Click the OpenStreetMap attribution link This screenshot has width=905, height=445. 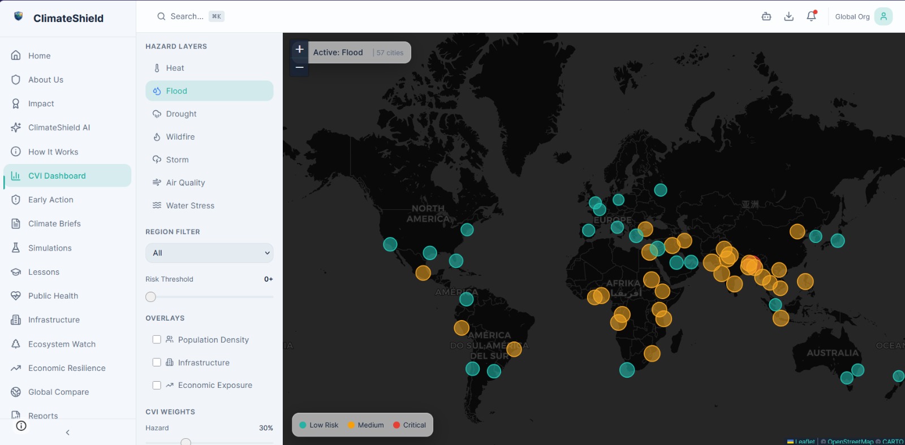point(850,442)
